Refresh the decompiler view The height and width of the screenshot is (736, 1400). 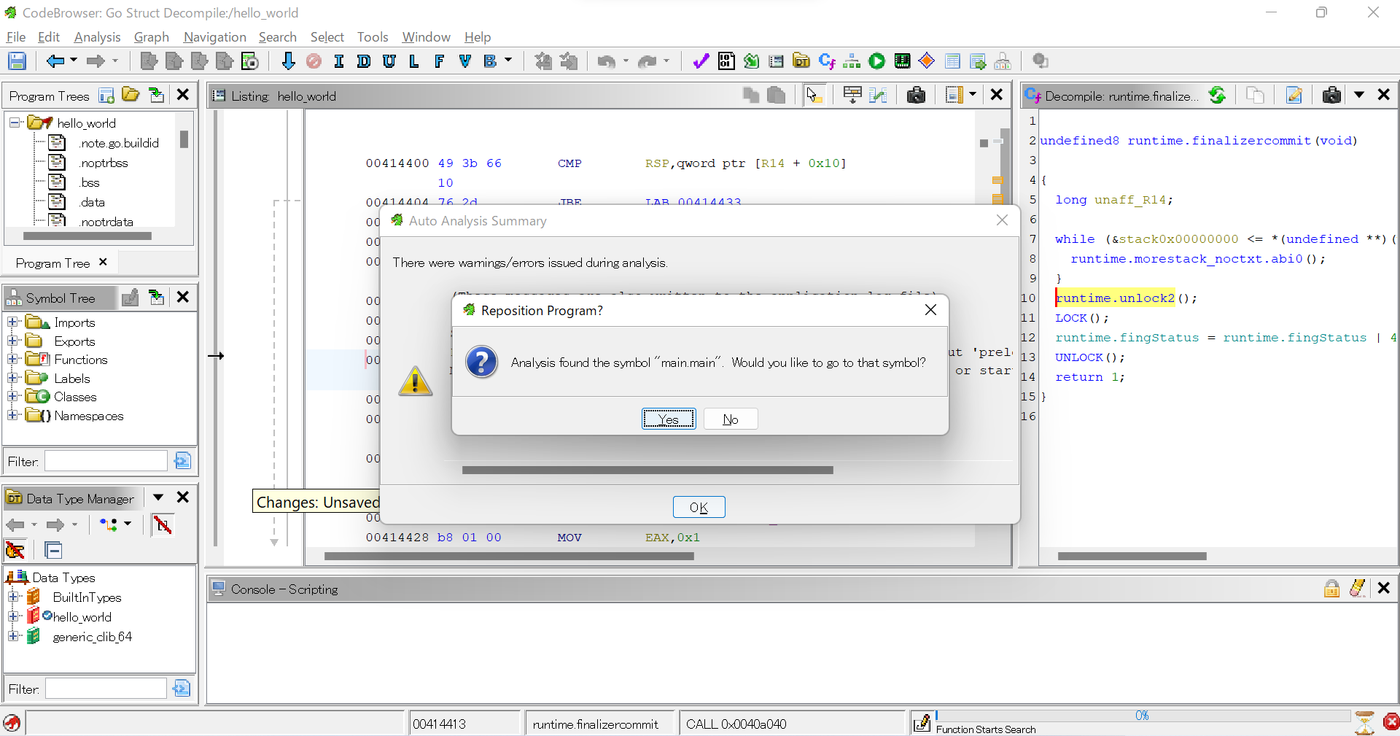pos(1218,95)
